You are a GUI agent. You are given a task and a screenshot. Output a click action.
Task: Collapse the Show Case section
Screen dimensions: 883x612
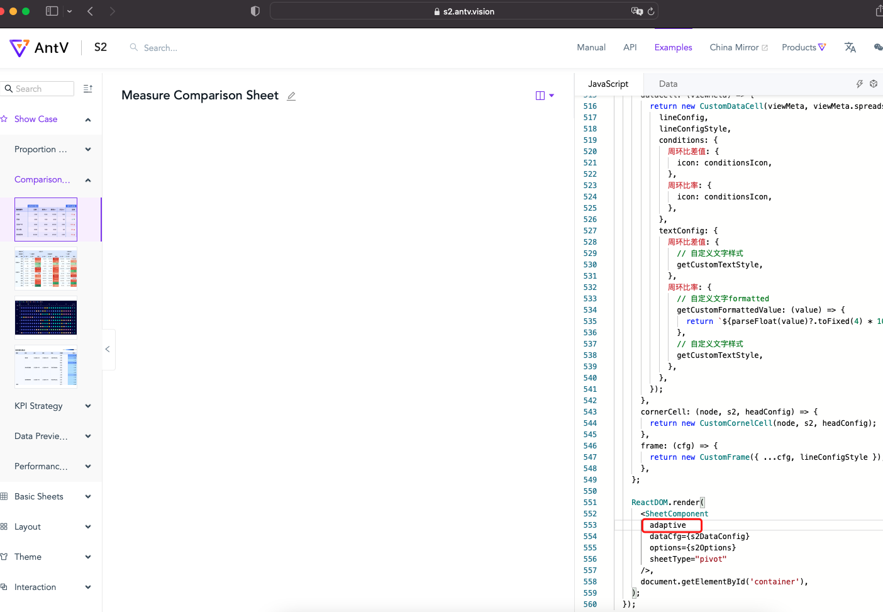point(87,119)
